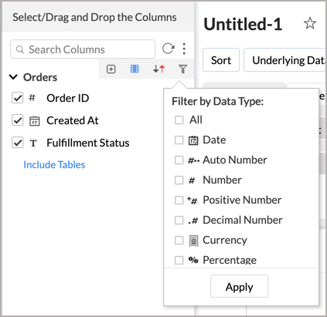Uncheck the Created At column checkbox

pos(18,120)
